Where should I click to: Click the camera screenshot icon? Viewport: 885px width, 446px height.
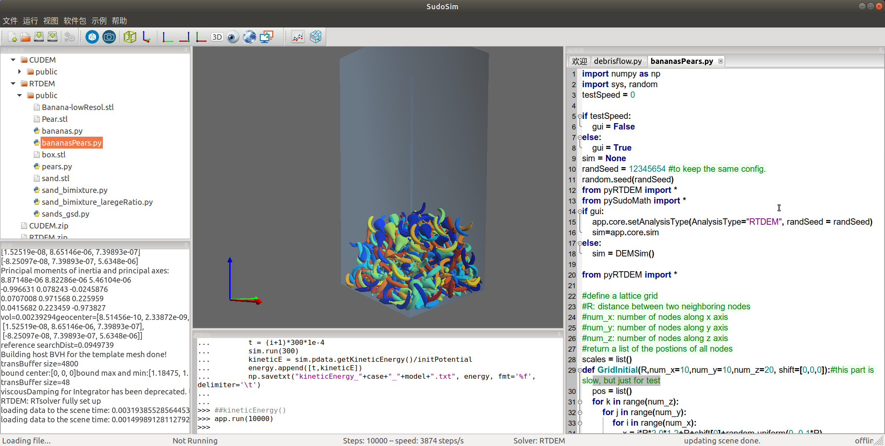(109, 37)
